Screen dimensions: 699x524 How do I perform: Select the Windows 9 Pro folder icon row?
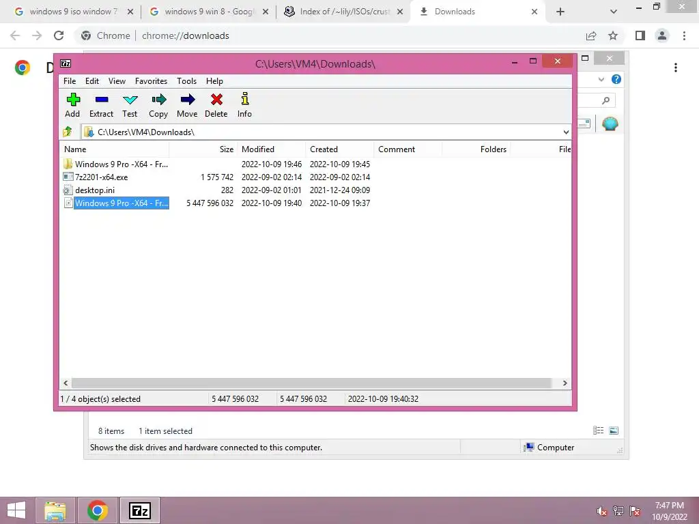pos(116,164)
